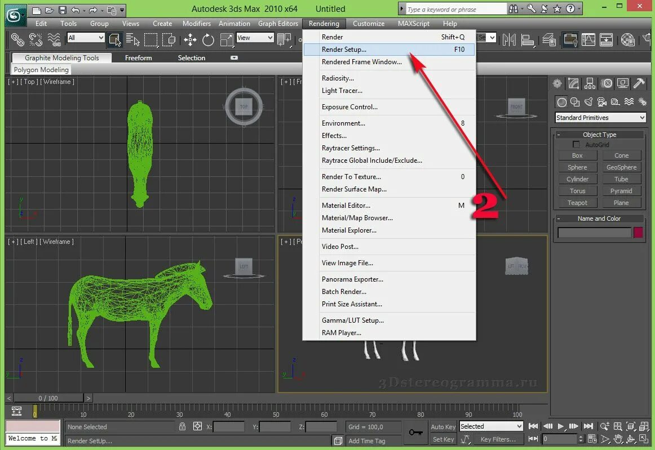Image resolution: width=655 pixels, height=450 pixels.
Task: Switch to the Freeform ribbon tab
Action: click(138, 57)
